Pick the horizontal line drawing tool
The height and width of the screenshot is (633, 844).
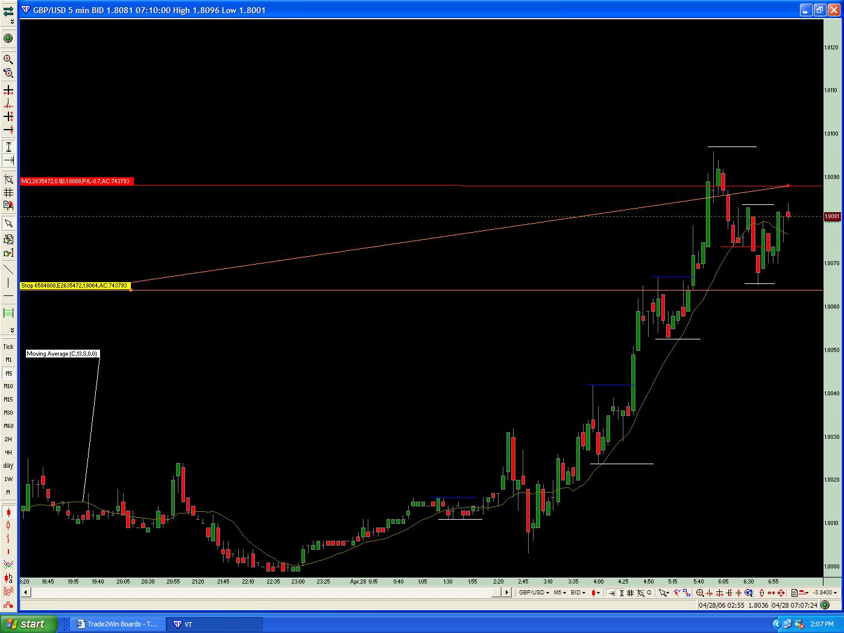click(x=8, y=296)
